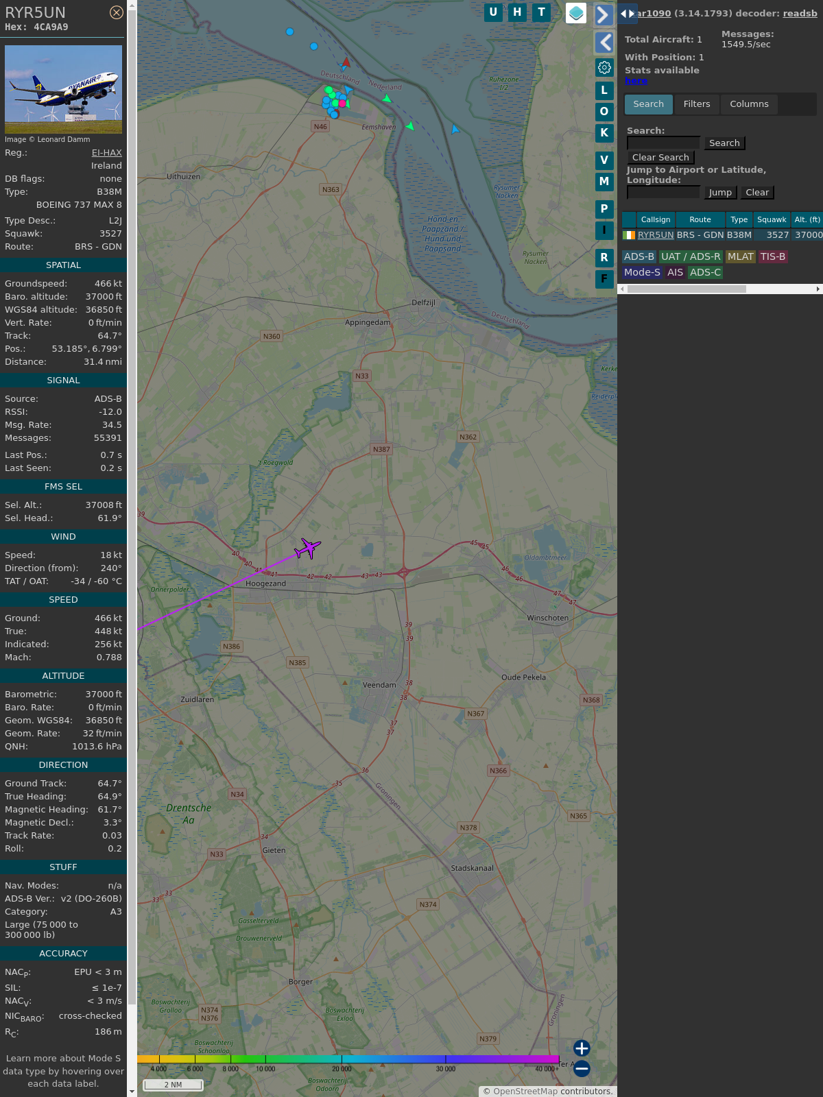Click the Search button
The height and width of the screenshot is (1097, 823).
pos(724,143)
